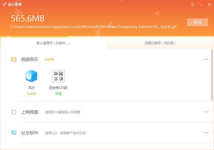Click the scan progress bar

[x=107, y=37]
